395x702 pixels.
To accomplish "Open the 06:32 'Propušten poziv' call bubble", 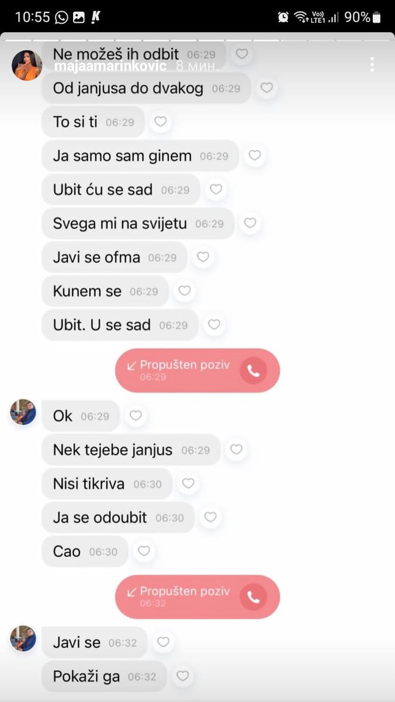I will [197, 597].
